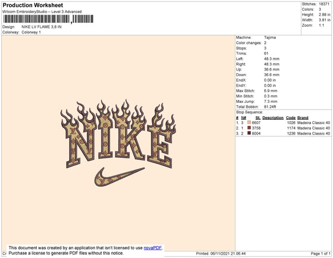Click the Colors value 3
This screenshot has height=258, width=333.
(320, 9)
